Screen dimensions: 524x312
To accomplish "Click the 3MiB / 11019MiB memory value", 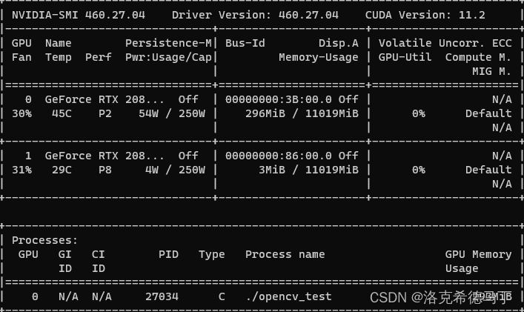I will point(308,170).
